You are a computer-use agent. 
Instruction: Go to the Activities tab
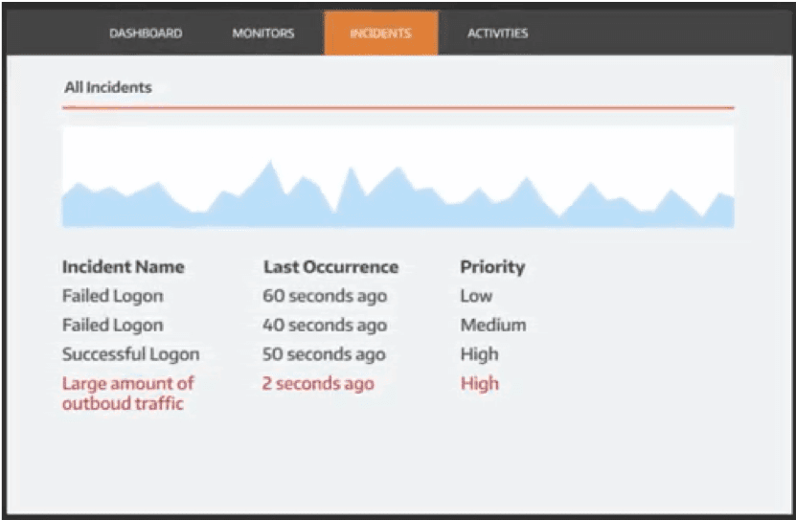click(x=497, y=34)
